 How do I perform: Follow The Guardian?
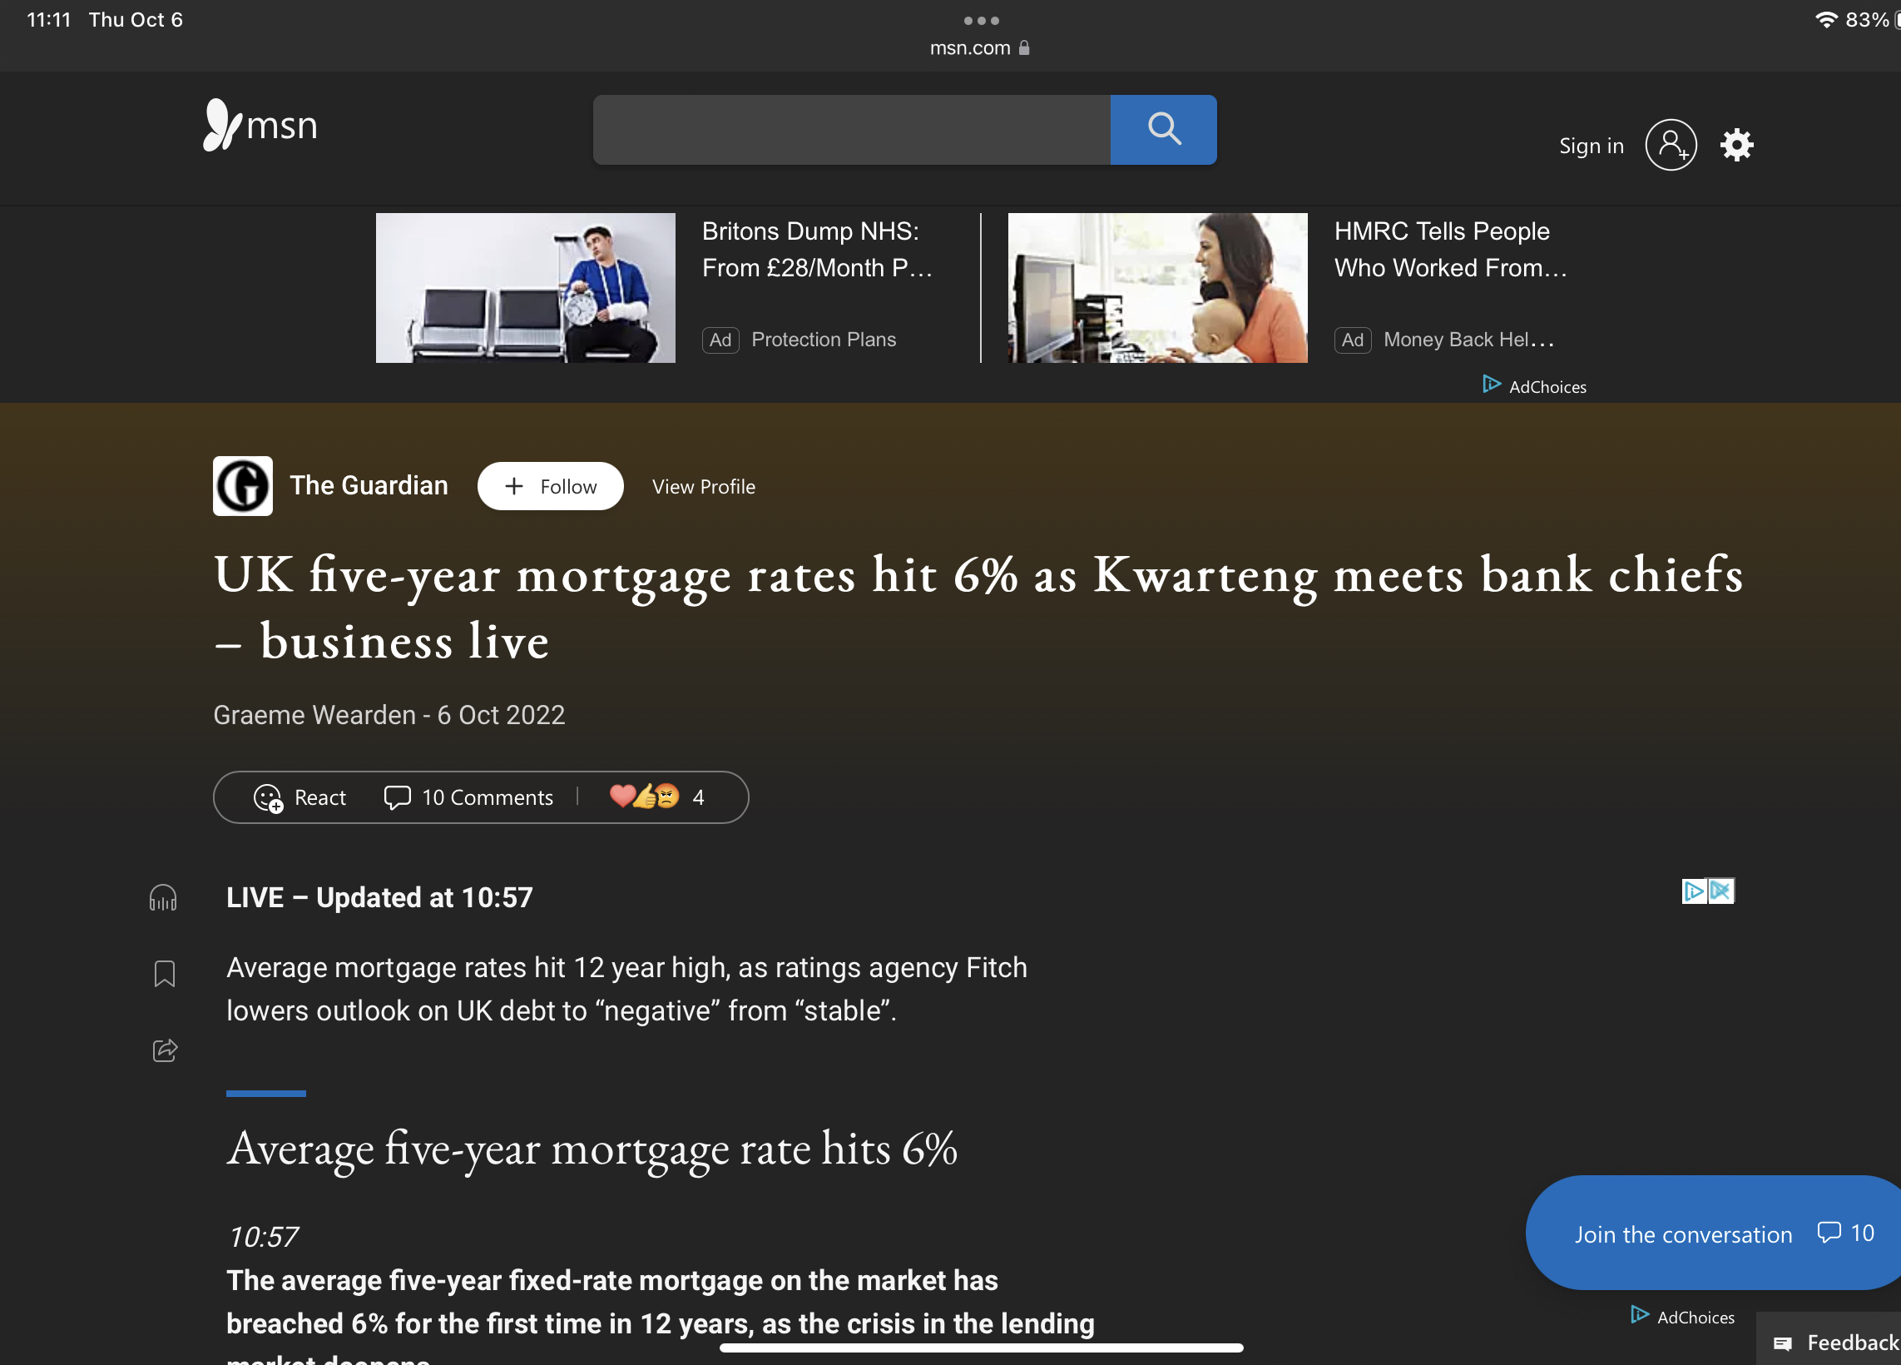point(550,486)
